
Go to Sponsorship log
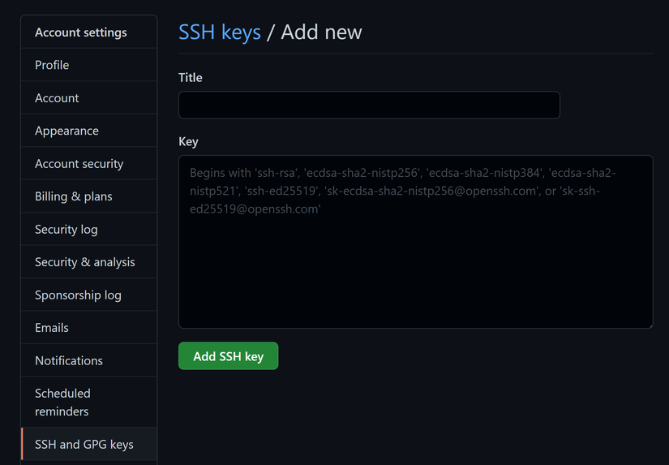click(78, 295)
